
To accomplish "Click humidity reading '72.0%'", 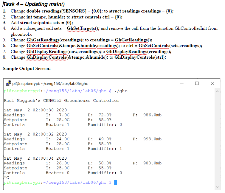I will click(x=105, y=115).
